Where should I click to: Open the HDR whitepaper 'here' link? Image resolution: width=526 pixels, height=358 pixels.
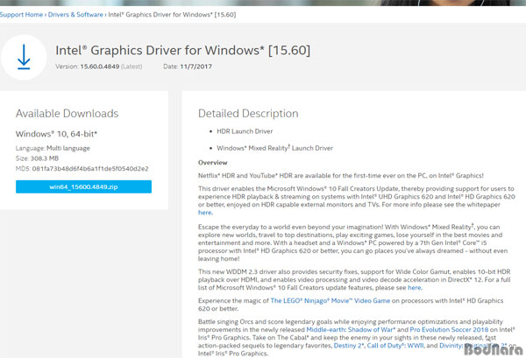[x=204, y=213]
